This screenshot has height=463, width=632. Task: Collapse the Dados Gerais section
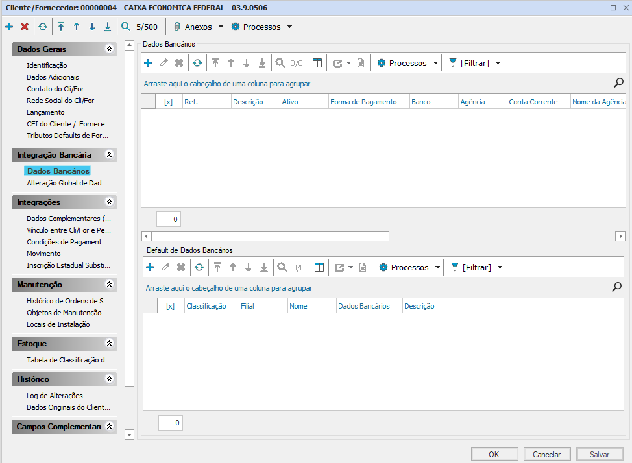pyautogui.click(x=110, y=49)
